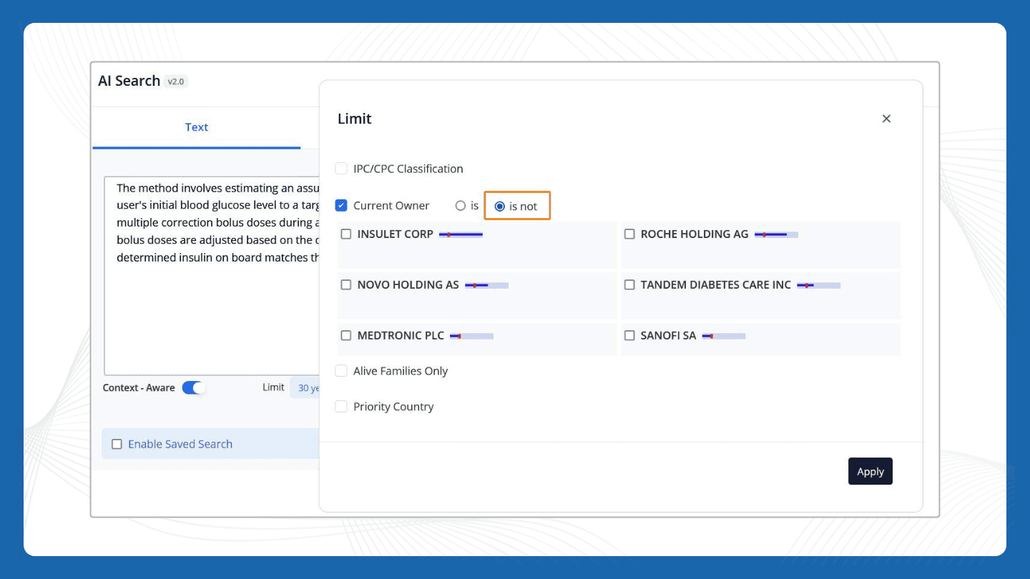Check the IPC/CPC Classification checkbox

(341, 169)
